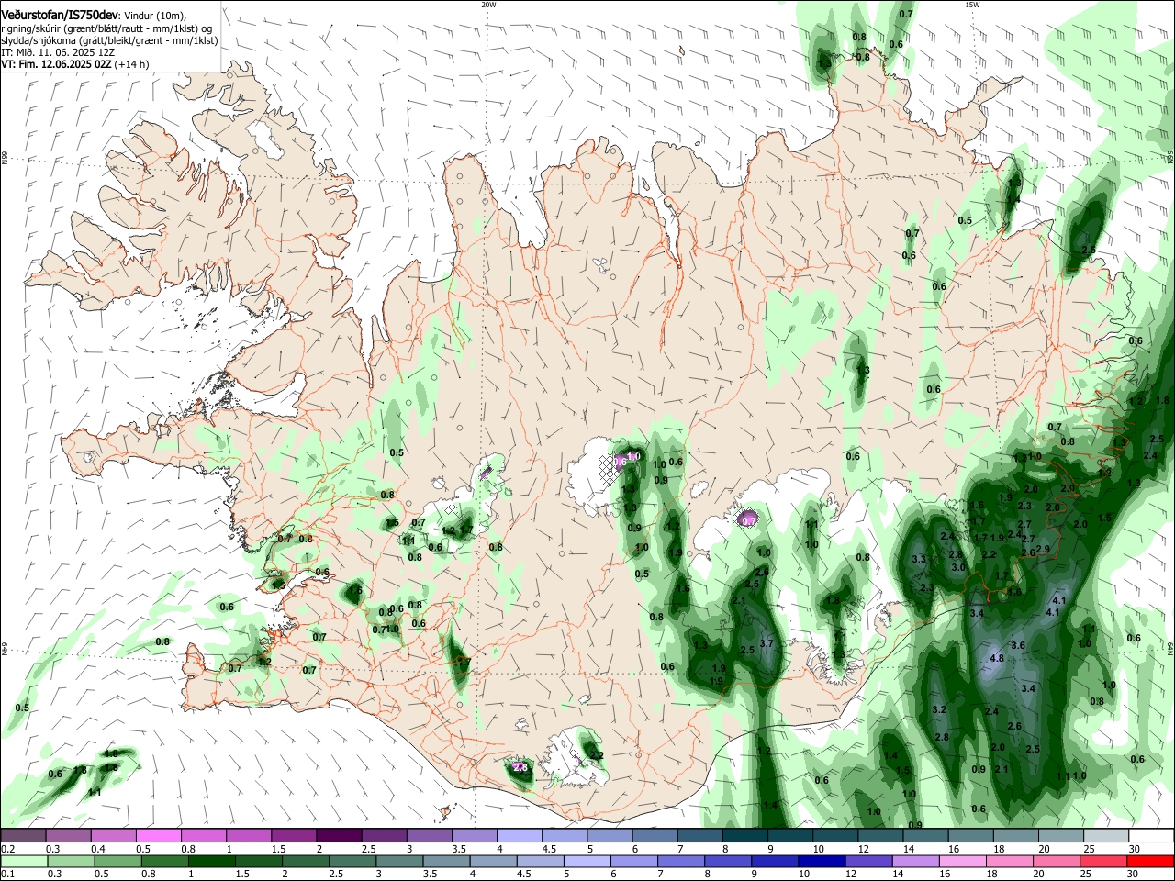
Task: Pick lower legend swatch between 8 and 9
Action: tap(728, 861)
